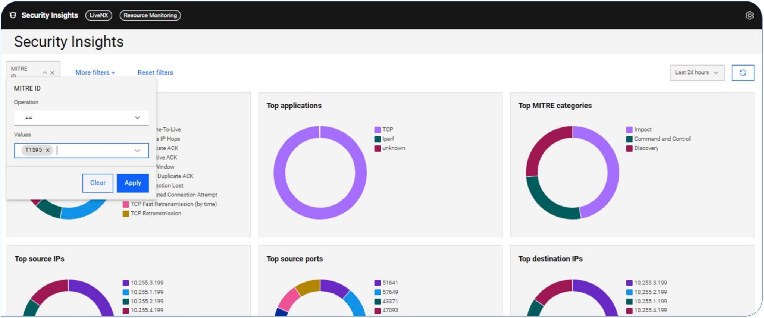Image resolution: width=764 pixels, height=318 pixels.
Task: Switch to the LiveNX tab
Action: click(x=98, y=15)
